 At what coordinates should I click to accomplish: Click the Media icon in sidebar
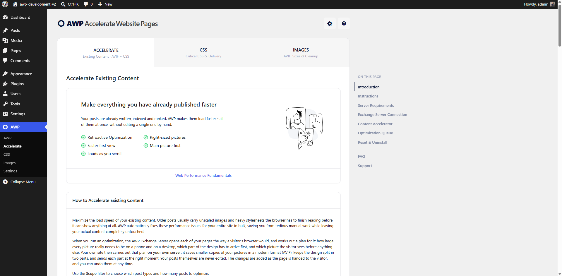[5, 40]
